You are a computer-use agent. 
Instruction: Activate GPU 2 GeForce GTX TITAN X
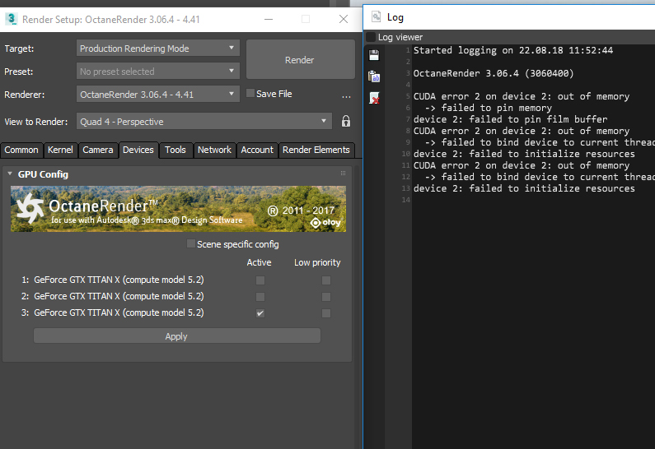click(260, 297)
